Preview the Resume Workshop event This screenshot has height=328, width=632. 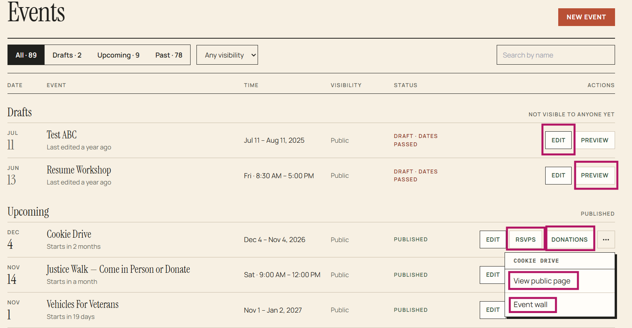pos(595,175)
